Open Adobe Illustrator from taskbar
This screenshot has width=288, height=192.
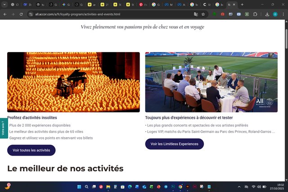click(188, 187)
